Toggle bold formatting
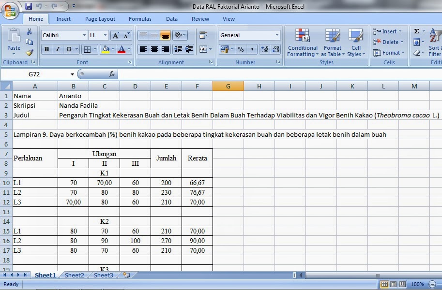The width and height of the screenshot is (442, 290). (46, 49)
